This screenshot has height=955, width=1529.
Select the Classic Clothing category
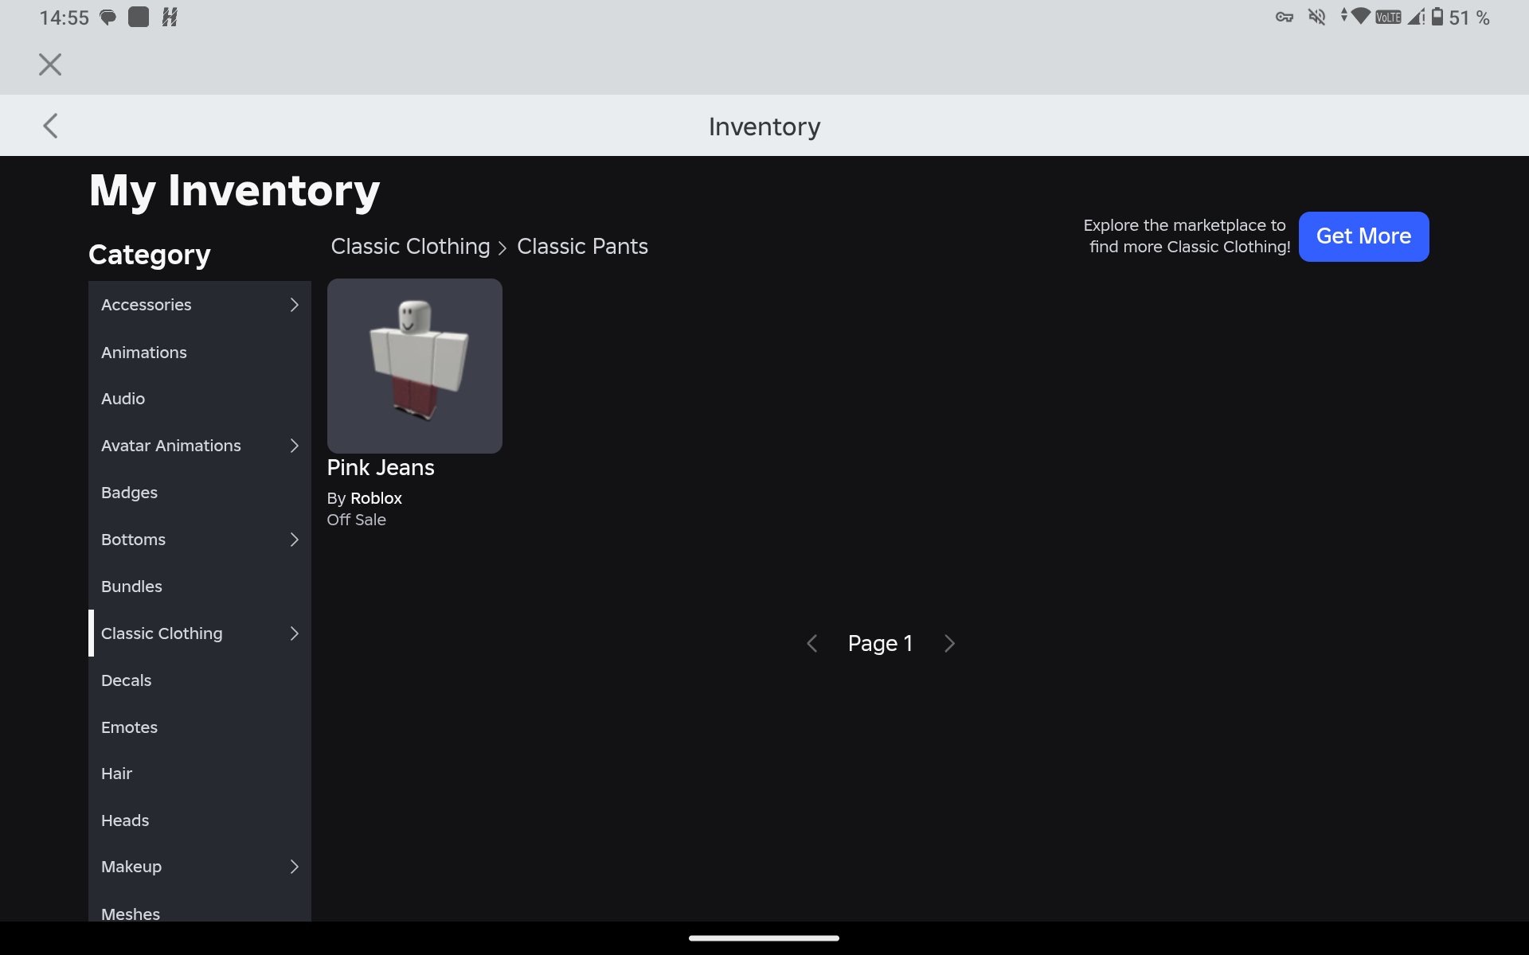tap(200, 633)
